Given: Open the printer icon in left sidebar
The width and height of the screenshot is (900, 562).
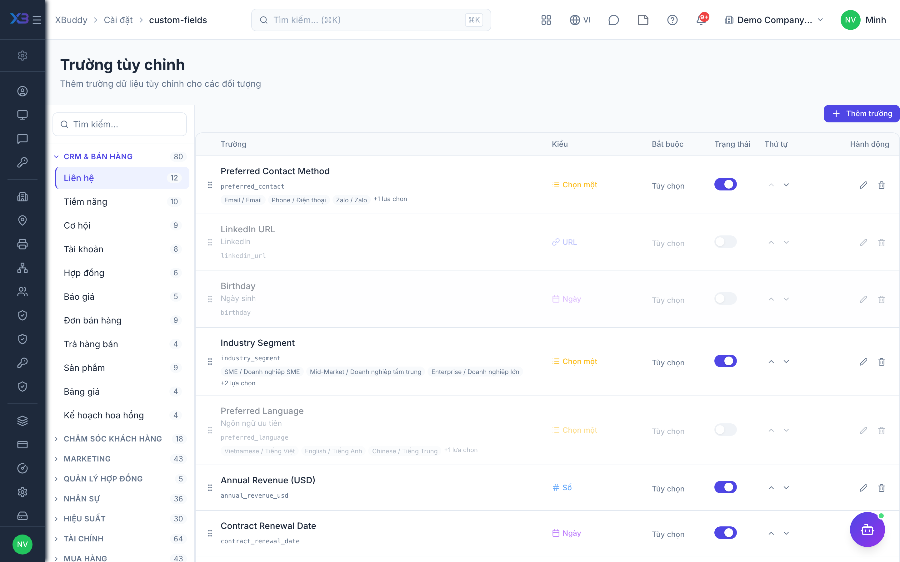Looking at the screenshot, I should 22,244.
